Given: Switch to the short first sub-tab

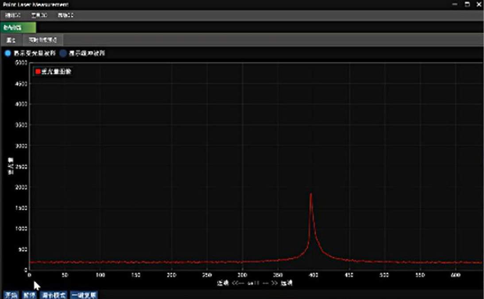Looking at the screenshot, I should coord(11,40).
